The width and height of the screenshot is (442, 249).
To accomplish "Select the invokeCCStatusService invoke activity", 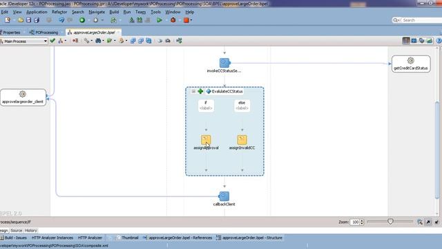I will click(224, 63).
